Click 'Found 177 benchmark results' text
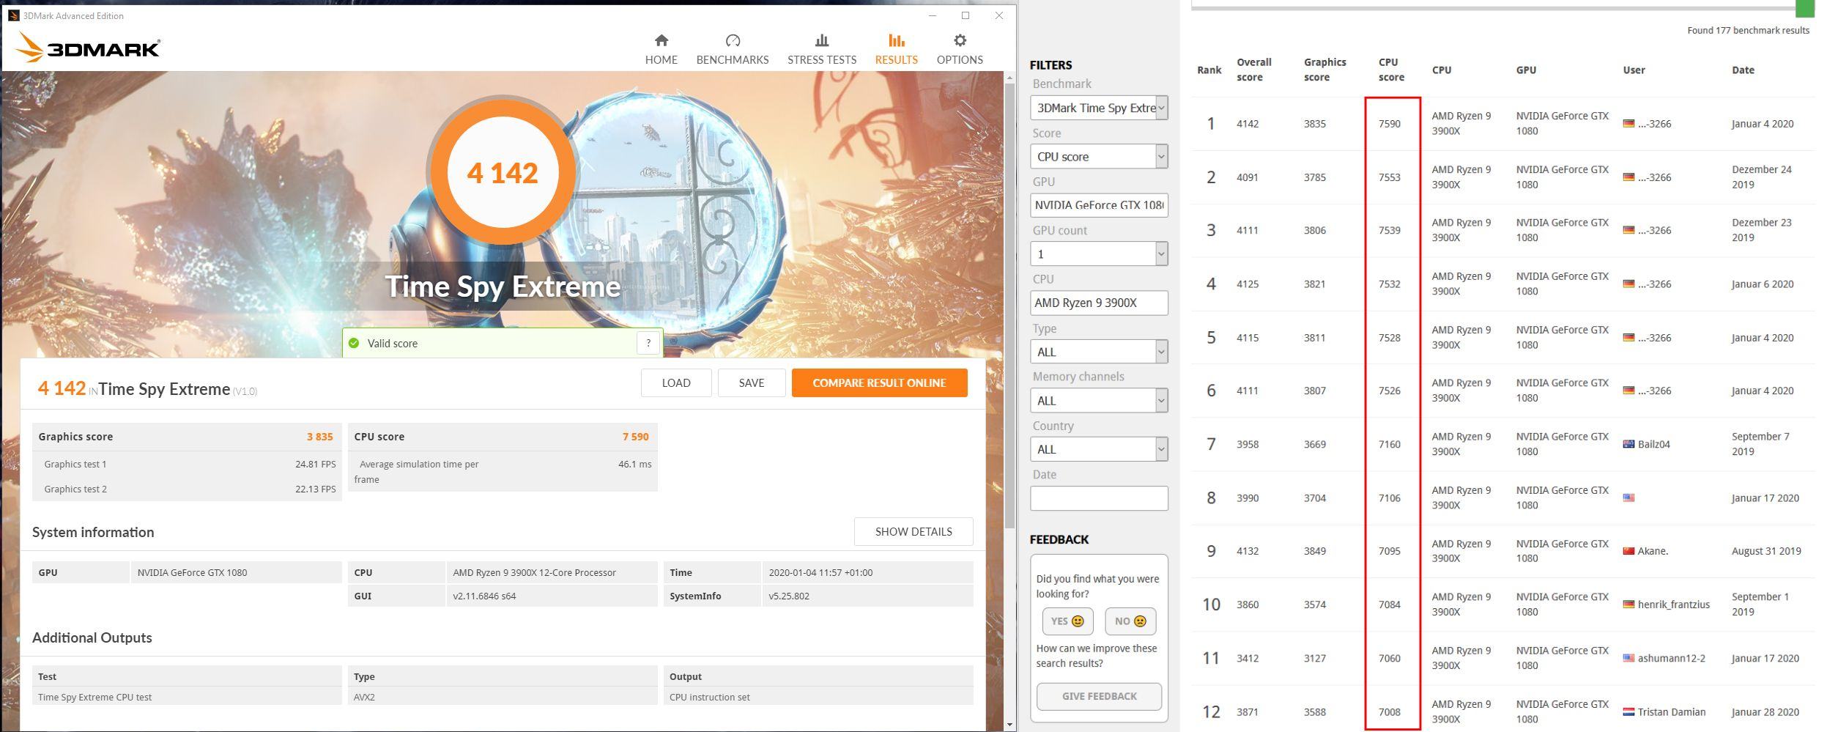The height and width of the screenshot is (732, 1827). tap(1748, 31)
